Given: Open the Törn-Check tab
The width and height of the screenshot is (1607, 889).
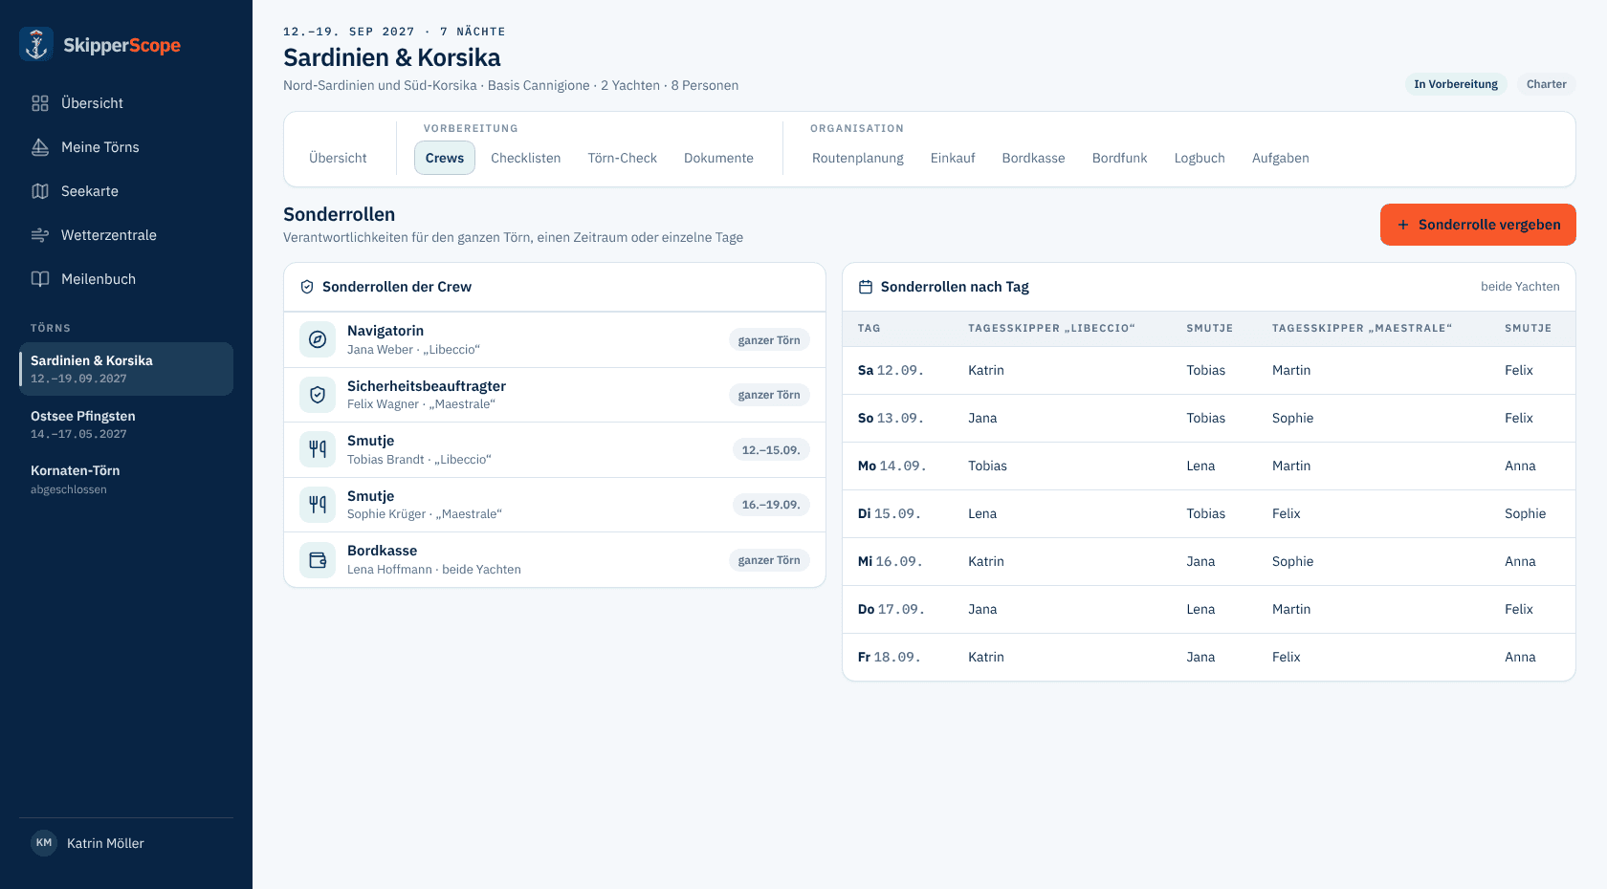Looking at the screenshot, I should [x=623, y=158].
